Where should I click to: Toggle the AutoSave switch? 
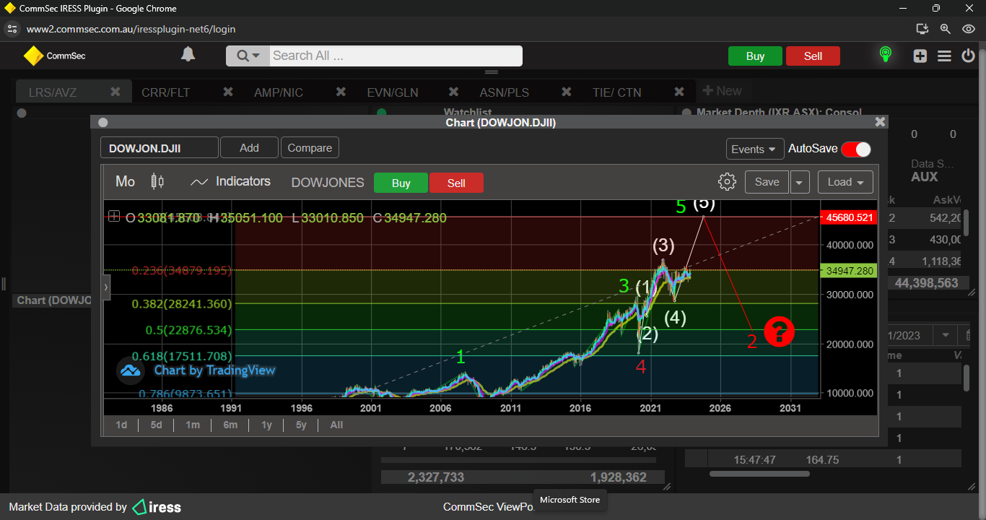[x=856, y=149]
